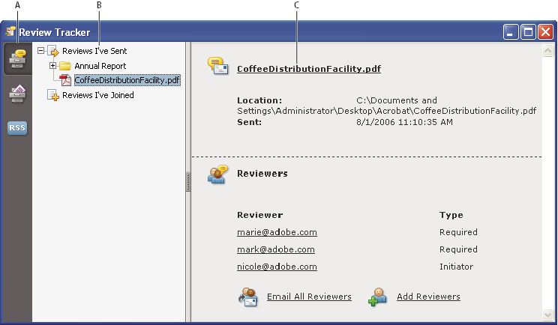Click the Required type for mark@adobe.com
This screenshot has height=325, width=558.
(x=458, y=249)
